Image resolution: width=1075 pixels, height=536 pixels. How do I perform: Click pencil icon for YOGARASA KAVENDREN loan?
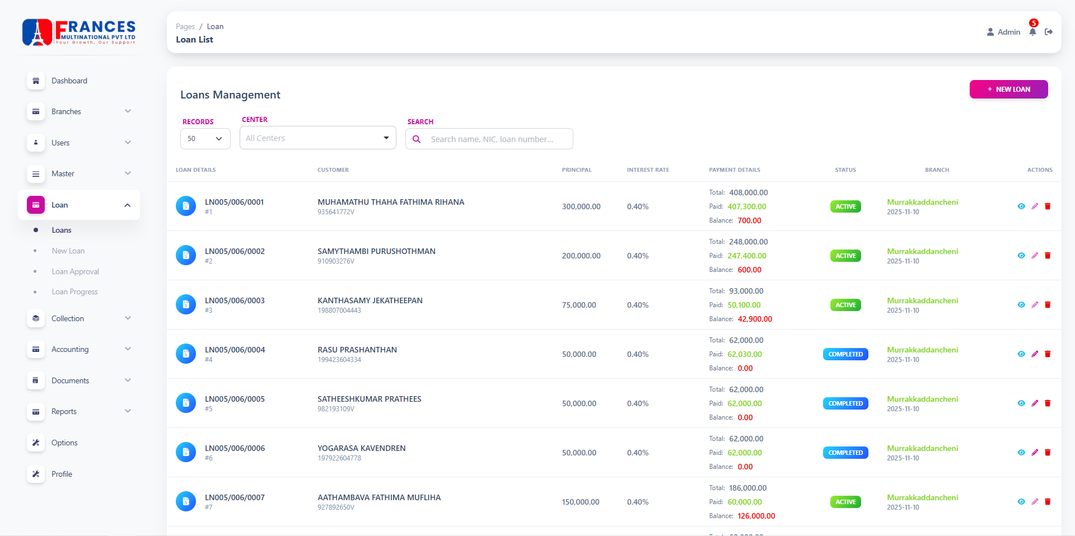click(1035, 453)
